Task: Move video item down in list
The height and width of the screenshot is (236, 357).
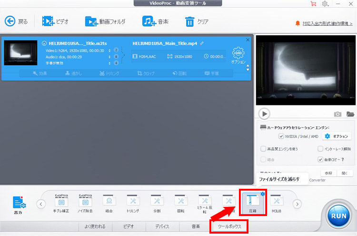Action: [248, 70]
